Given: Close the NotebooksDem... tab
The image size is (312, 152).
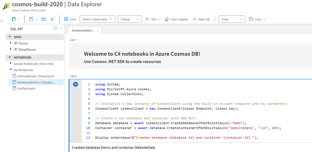Looking at the screenshot, I should 97,30.
